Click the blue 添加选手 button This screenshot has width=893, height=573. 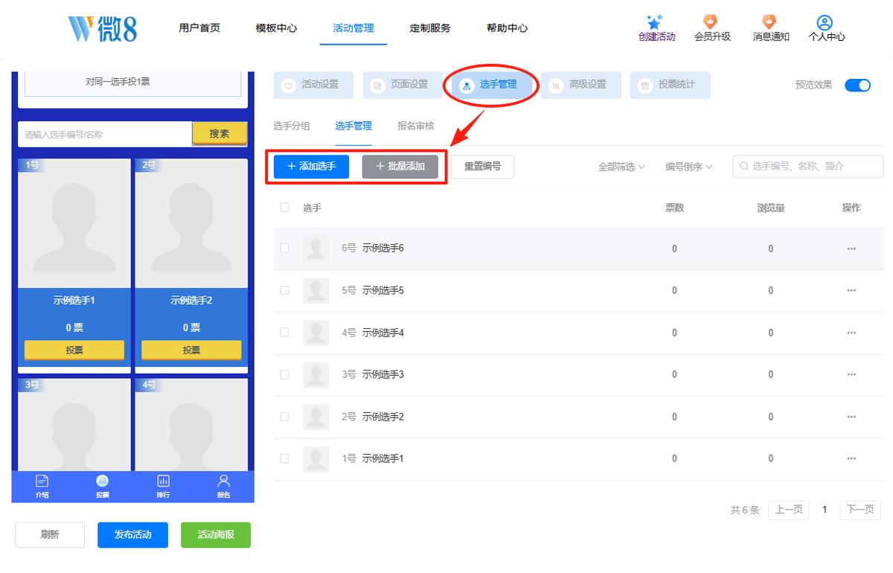(x=311, y=167)
